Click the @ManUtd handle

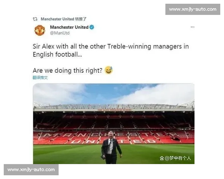[x=60, y=33]
